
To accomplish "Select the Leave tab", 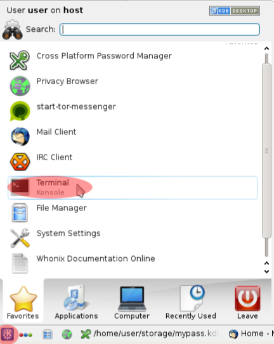I will pyautogui.click(x=247, y=302).
